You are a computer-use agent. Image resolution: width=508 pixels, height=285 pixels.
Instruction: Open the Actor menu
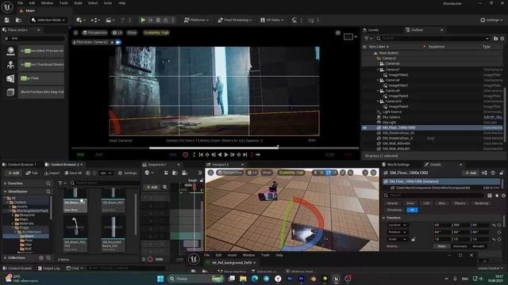(x=108, y=3)
